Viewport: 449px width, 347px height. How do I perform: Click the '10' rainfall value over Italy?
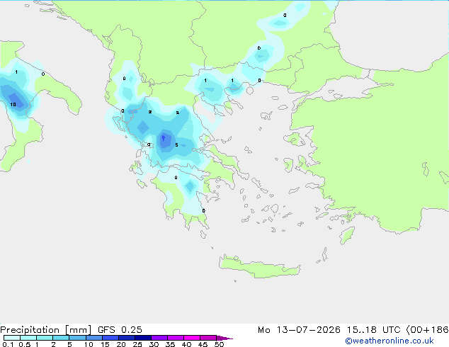pyautogui.click(x=13, y=105)
